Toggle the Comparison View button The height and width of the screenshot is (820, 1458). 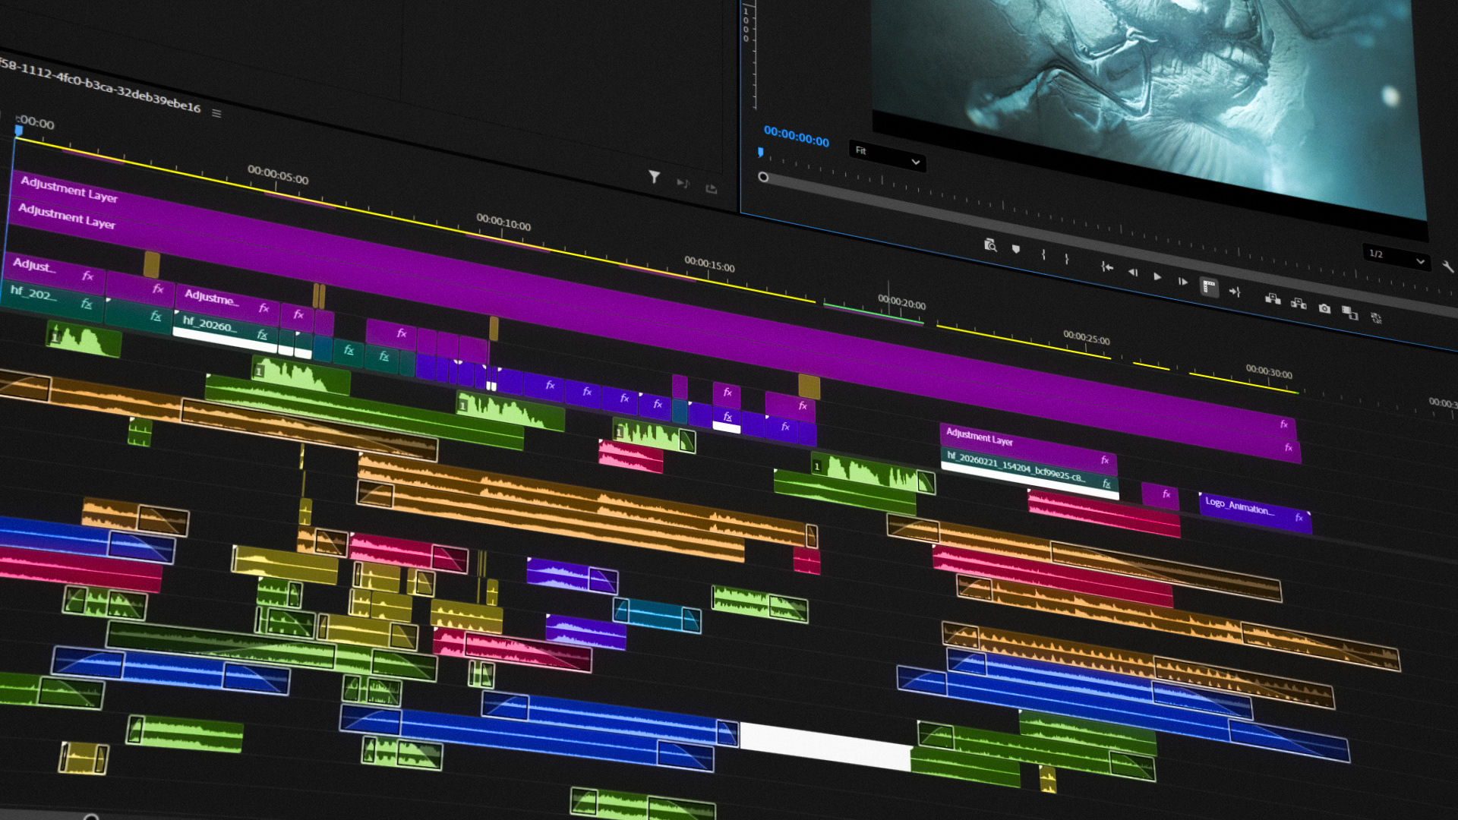click(x=1349, y=313)
